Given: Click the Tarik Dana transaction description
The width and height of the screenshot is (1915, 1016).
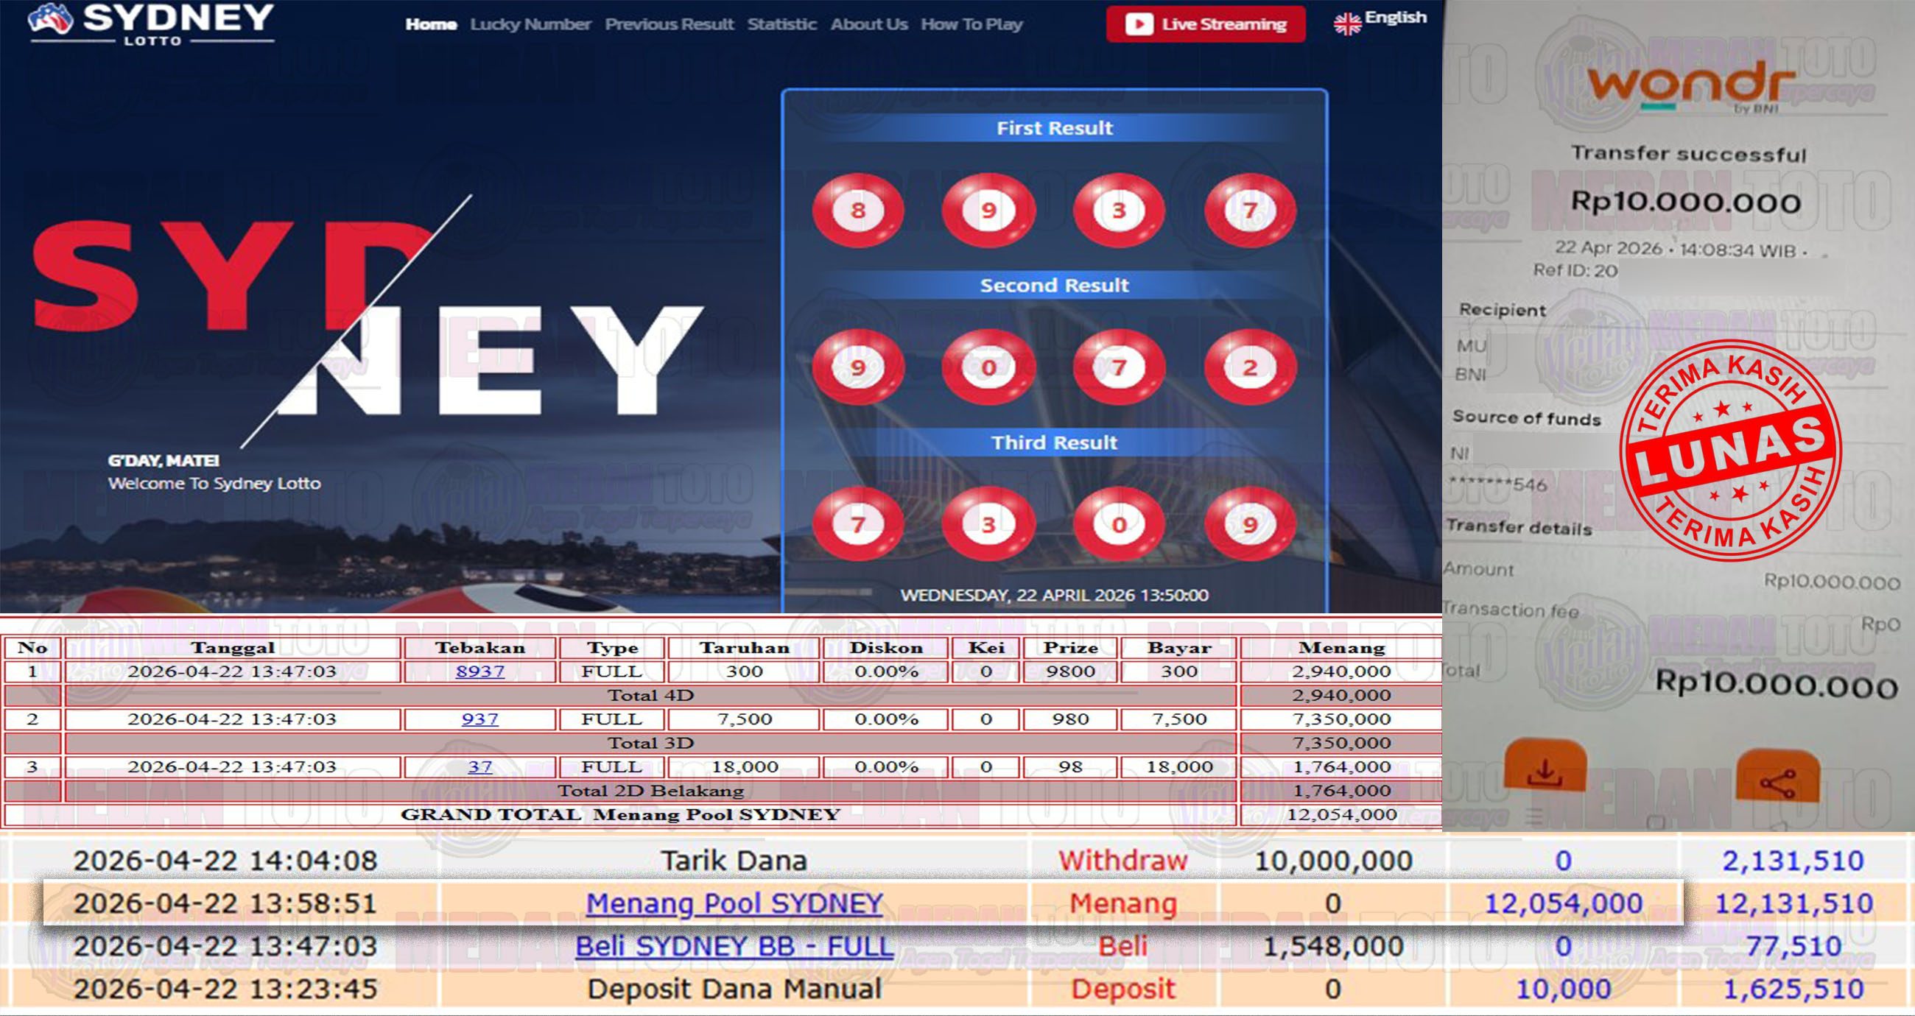Looking at the screenshot, I should click(734, 861).
